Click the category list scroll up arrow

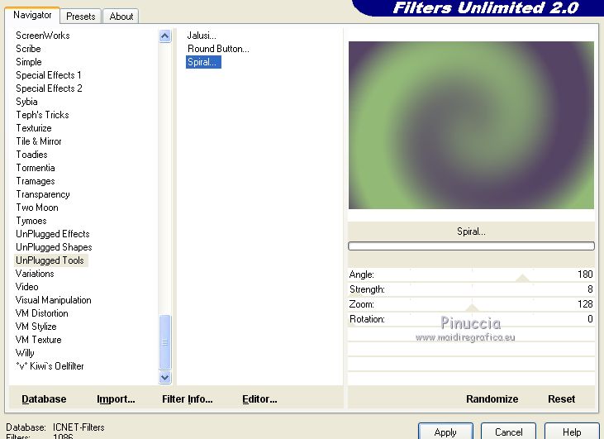click(x=165, y=36)
